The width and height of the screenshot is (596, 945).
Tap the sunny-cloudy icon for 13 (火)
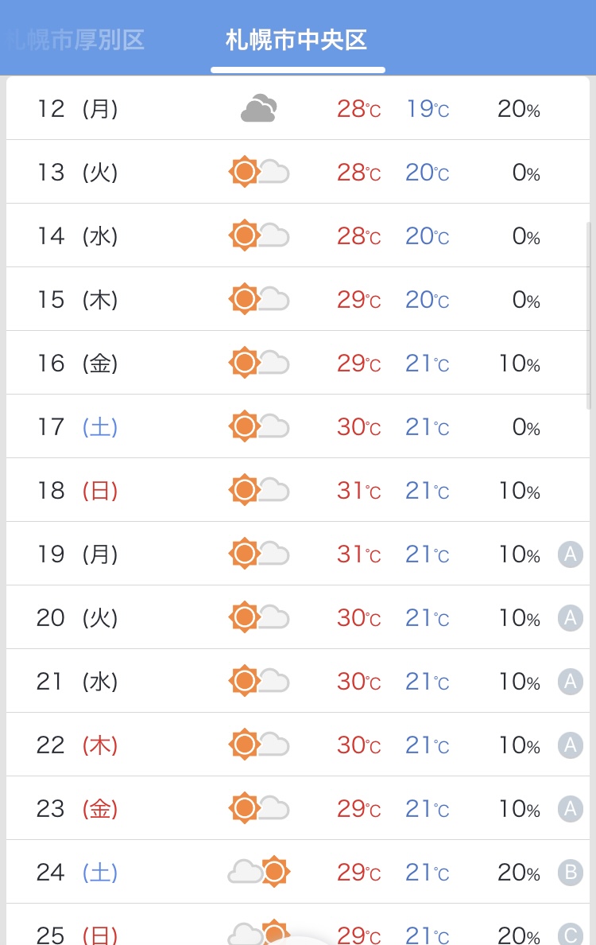[259, 173]
